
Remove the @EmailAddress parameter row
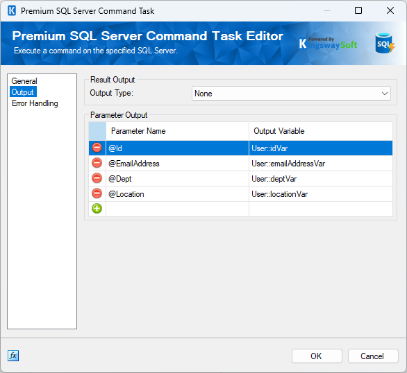click(97, 163)
